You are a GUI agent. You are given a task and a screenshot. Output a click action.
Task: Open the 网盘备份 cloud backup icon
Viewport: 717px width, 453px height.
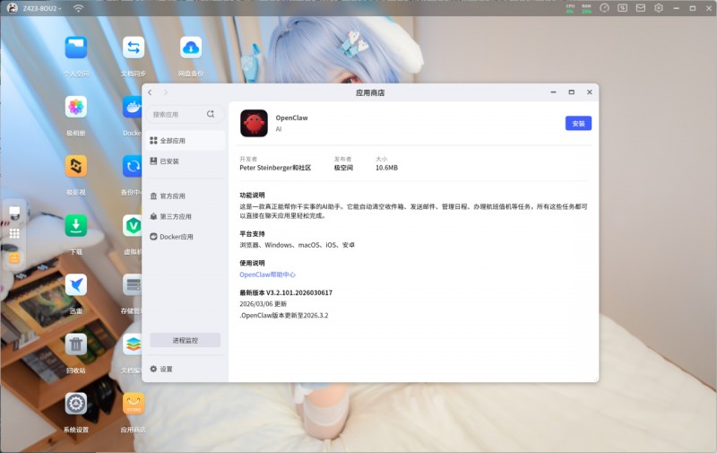coord(191,48)
